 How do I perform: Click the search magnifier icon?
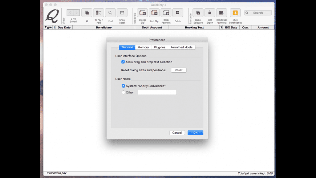pos(247,13)
